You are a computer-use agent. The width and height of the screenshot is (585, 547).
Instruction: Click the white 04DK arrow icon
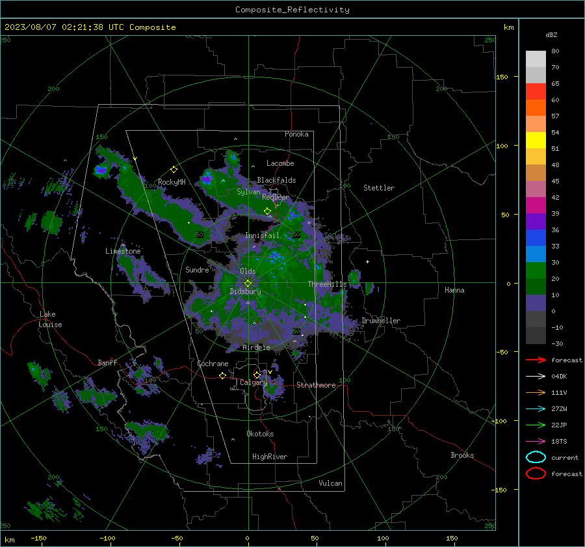536,376
